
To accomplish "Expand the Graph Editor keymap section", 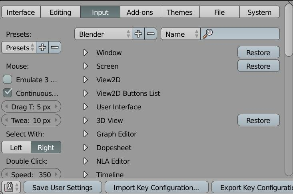I will click(x=85, y=134).
